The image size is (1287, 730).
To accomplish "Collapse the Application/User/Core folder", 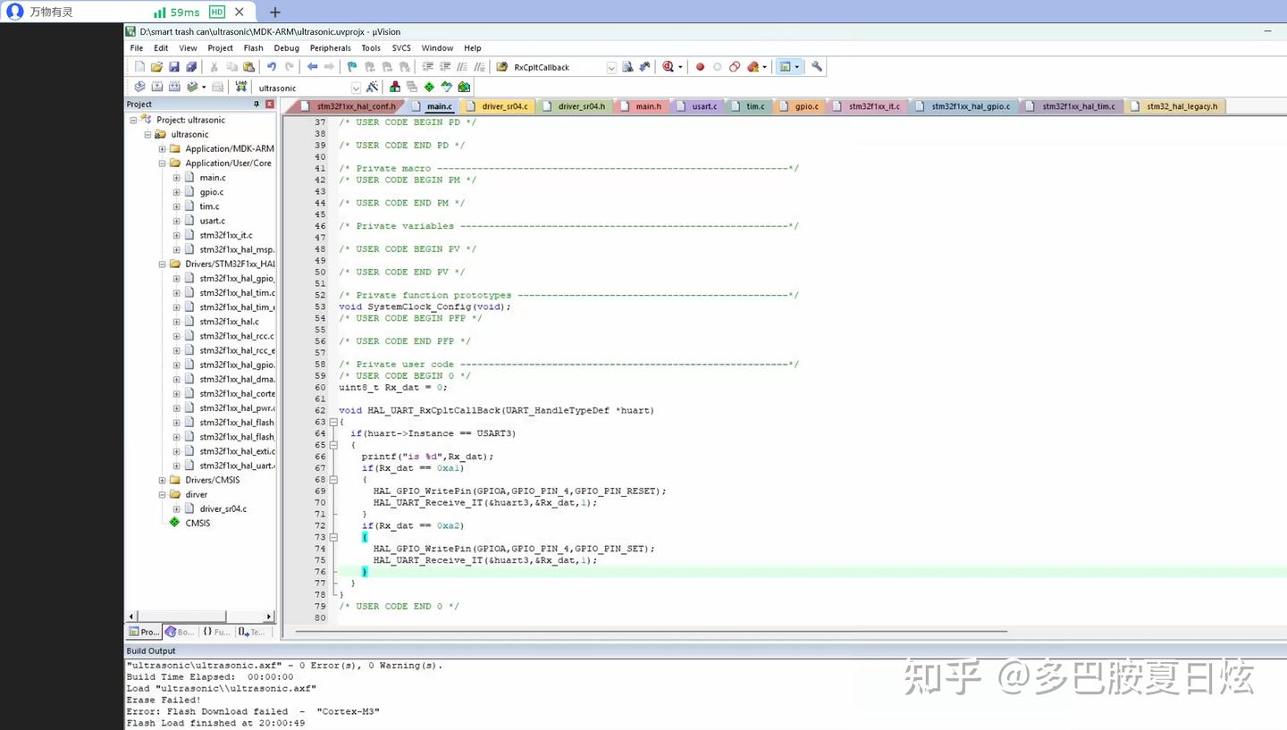I will click(x=162, y=163).
